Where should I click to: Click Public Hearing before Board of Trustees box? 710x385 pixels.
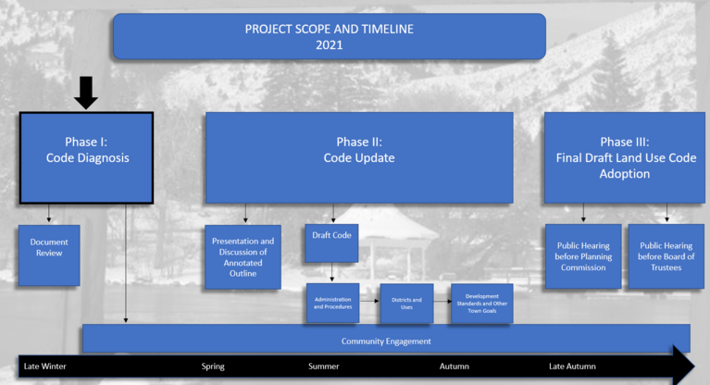tap(666, 256)
